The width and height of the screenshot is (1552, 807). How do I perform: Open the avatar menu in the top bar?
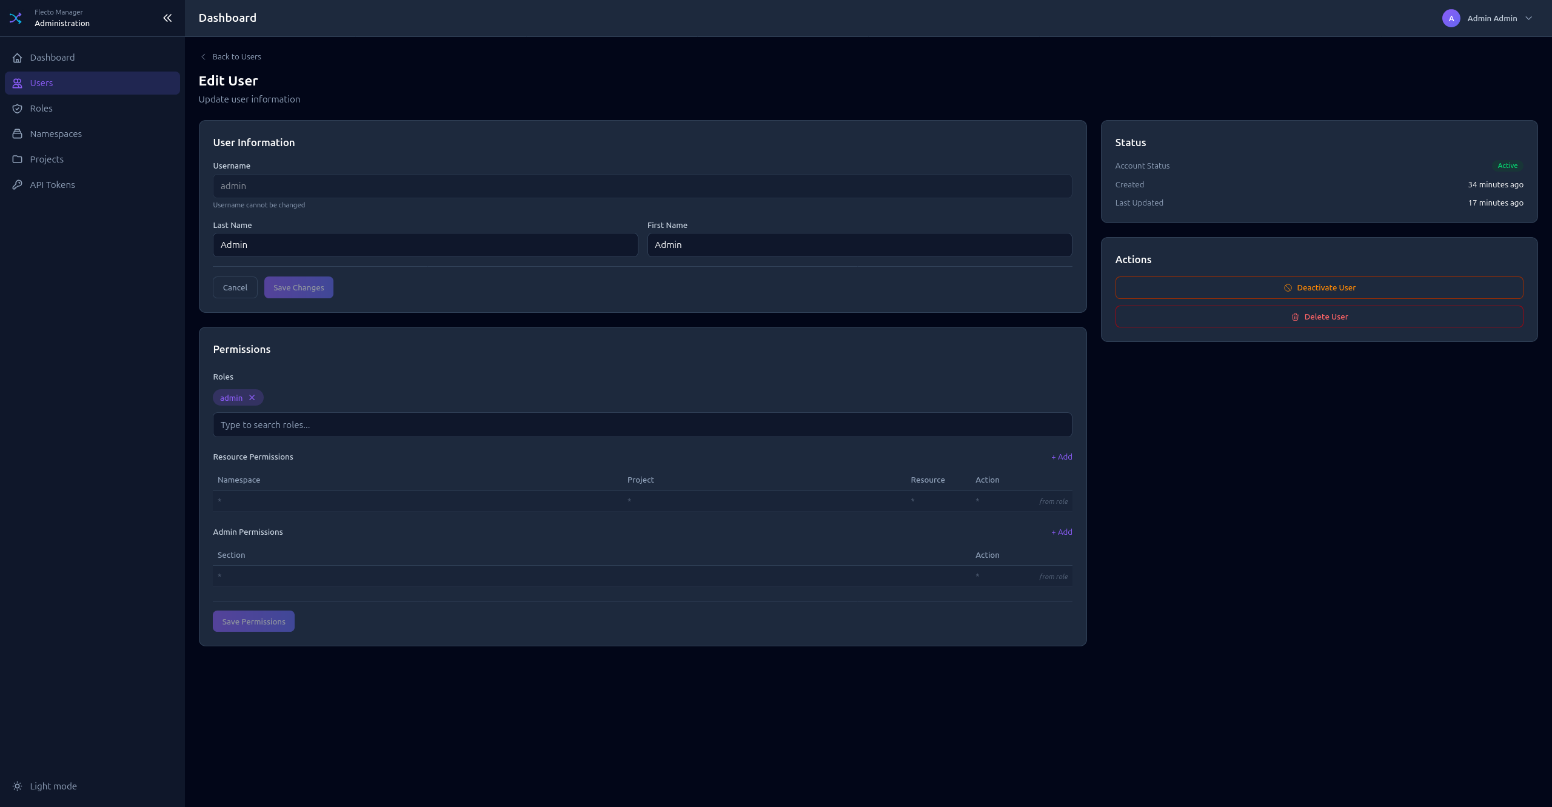pos(1450,18)
